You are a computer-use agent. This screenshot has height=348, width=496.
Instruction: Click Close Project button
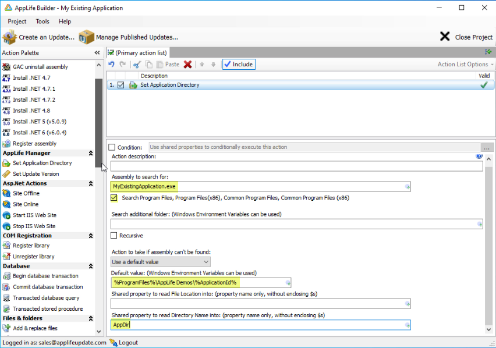466,37
